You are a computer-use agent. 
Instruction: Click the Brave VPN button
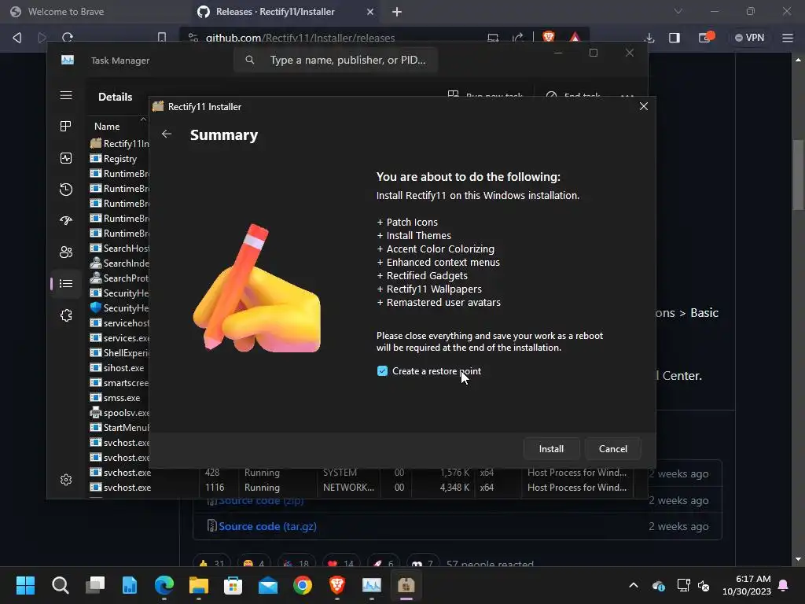click(749, 38)
